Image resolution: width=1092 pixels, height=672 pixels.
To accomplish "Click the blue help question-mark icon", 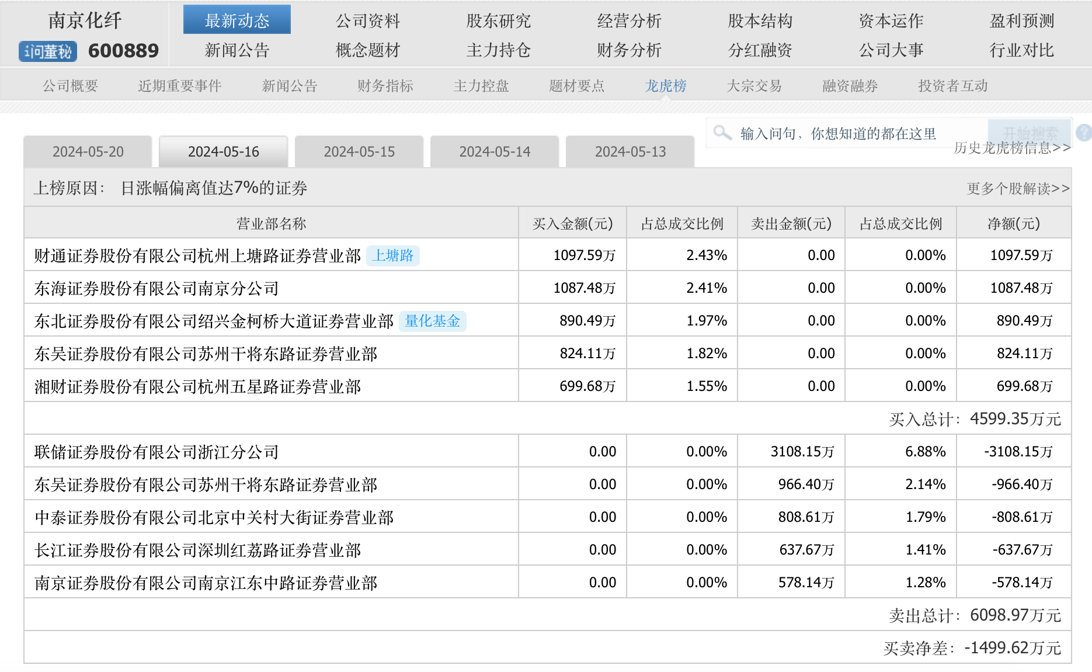I will click(x=1084, y=133).
